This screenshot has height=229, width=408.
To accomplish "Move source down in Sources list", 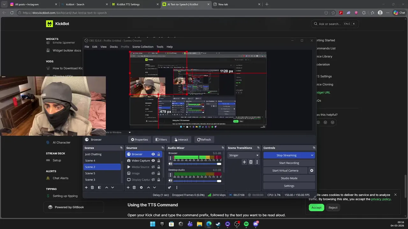I will (154, 187).
